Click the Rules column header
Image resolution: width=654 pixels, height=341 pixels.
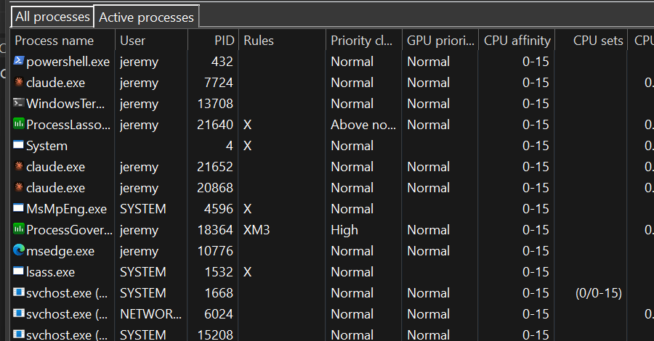pos(282,41)
